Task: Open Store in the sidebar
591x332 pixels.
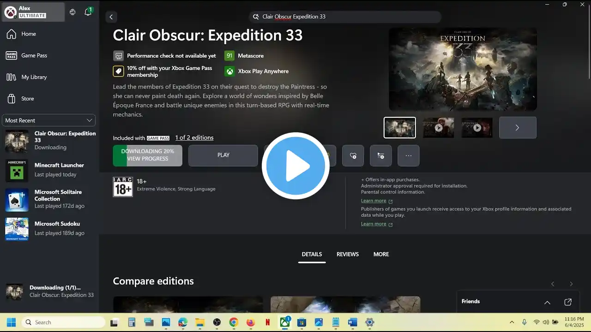Action: (x=49, y=99)
